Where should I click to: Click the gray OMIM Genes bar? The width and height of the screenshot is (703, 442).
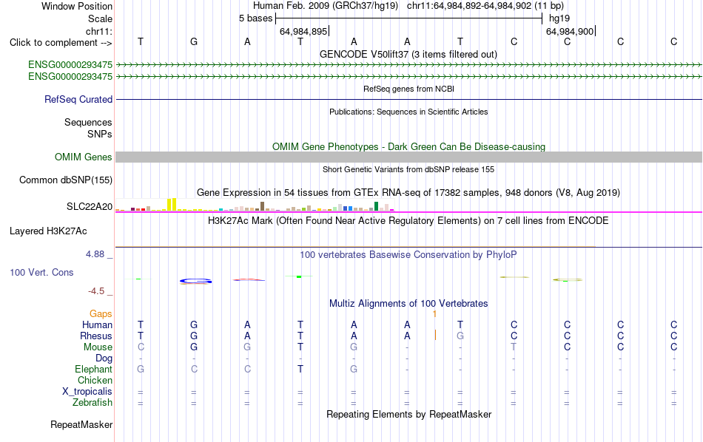(408, 157)
